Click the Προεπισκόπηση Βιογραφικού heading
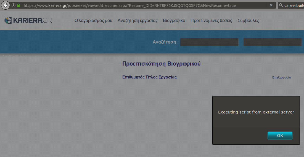304x157 pixels. [161, 64]
